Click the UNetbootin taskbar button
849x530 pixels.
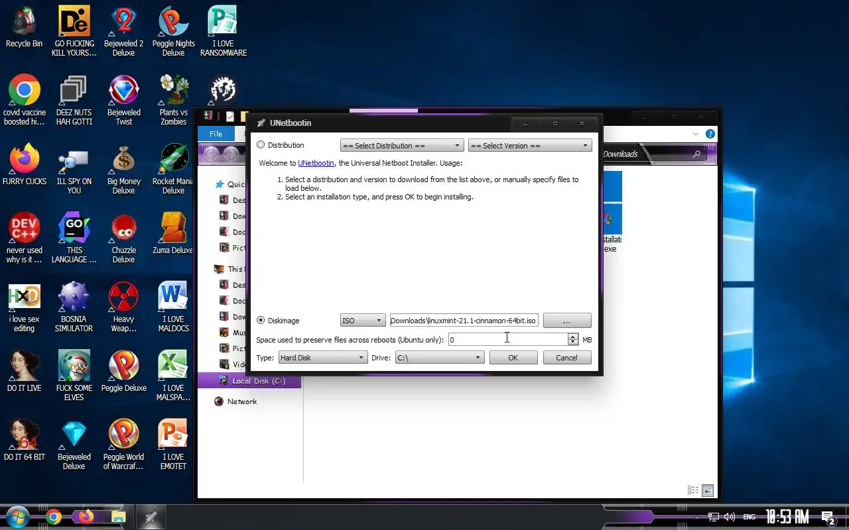pos(151,517)
